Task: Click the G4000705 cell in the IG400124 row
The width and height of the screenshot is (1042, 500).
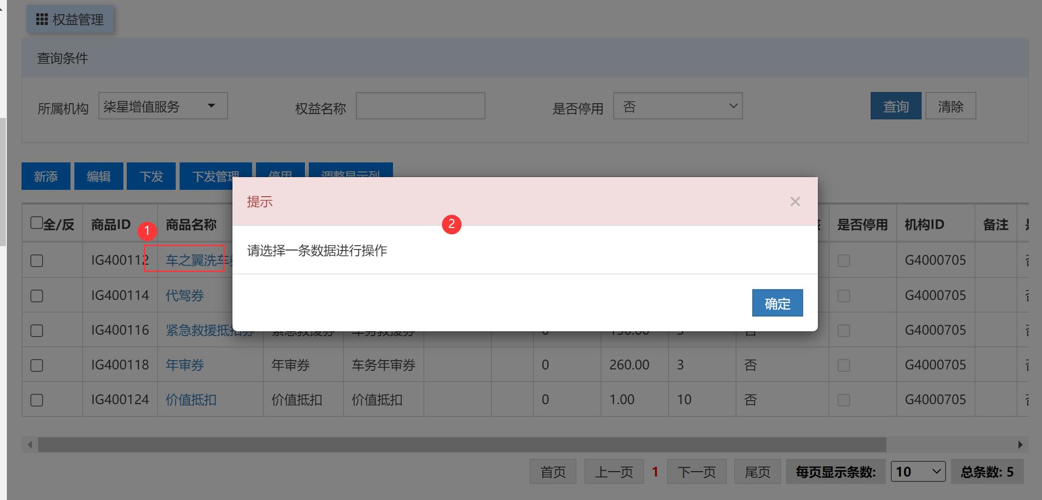Action: click(x=935, y=400)
